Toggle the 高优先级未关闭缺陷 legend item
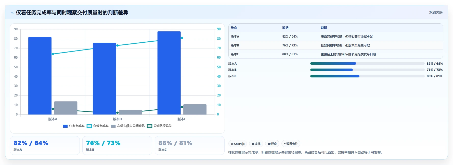Image resolution: width=453 pixels, height=165 pixels. (x=128, y=126)
